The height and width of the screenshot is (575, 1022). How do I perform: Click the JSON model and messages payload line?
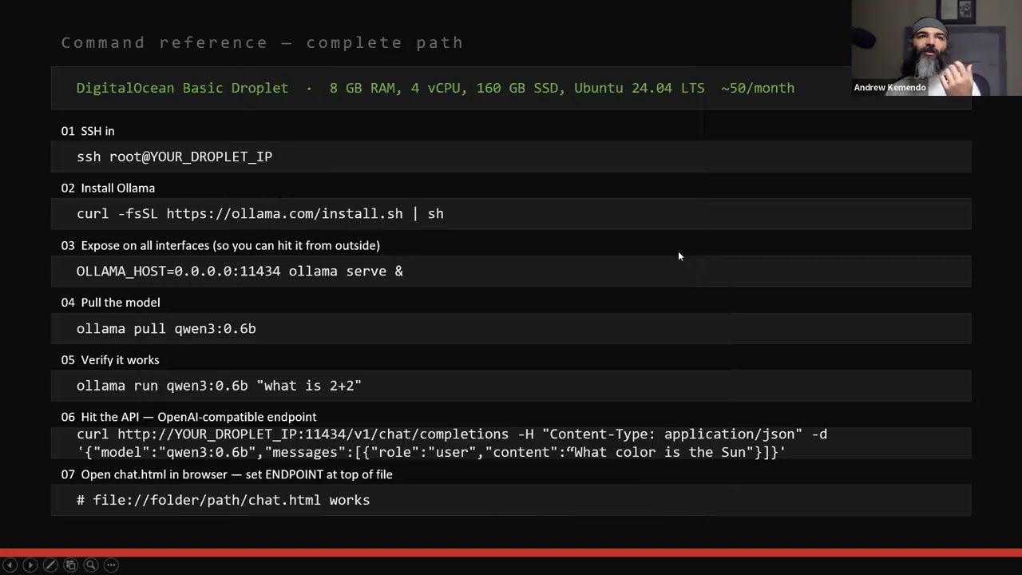[x=431, y=452]
